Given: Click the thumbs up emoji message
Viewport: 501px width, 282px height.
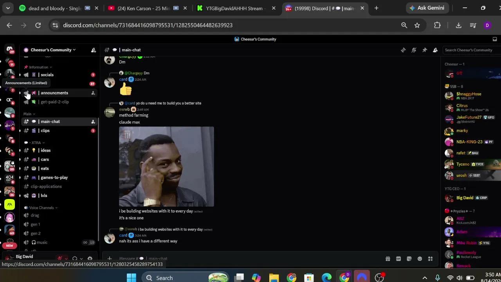Looking at the screenshot, I should [126, 89].
